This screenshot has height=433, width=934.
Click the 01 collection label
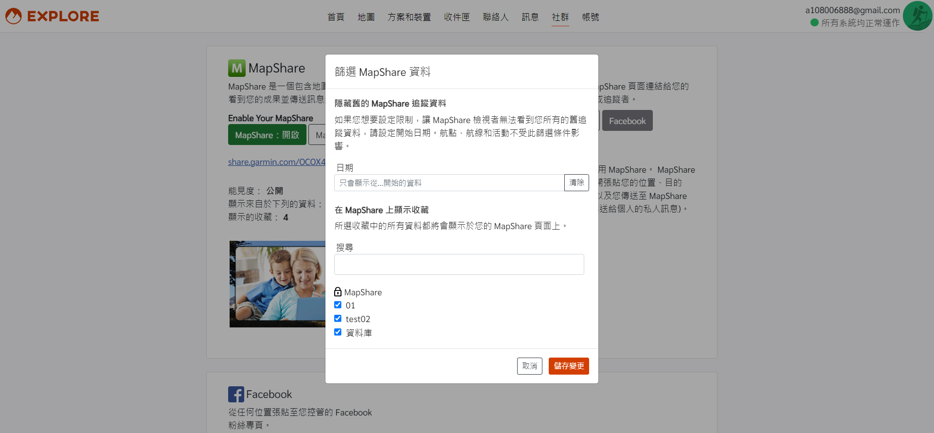[x=350, y=306]
